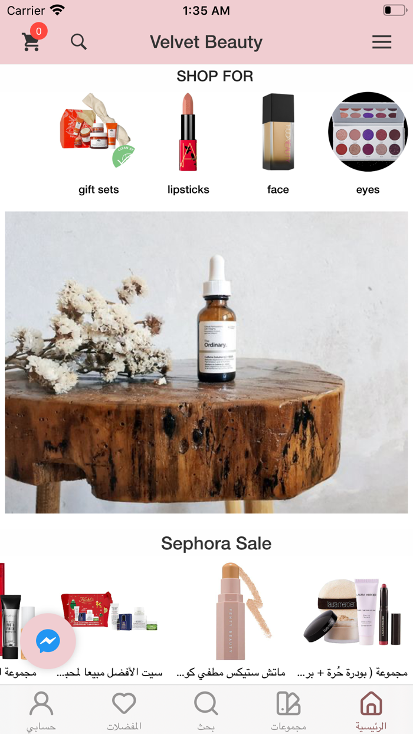413x734 pixels.
Task: Click the cart badge showing 0
Action: pyautogui.click(x=38, y=31)
